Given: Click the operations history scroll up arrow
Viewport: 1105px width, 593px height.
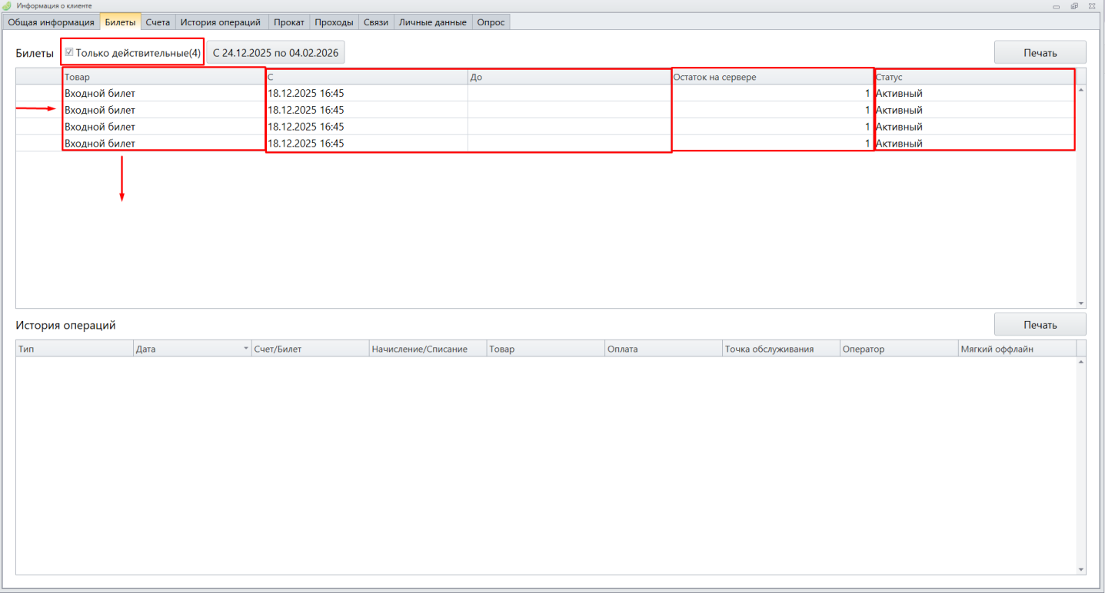Looking at the screenshot, I should tap(1081, 363).
